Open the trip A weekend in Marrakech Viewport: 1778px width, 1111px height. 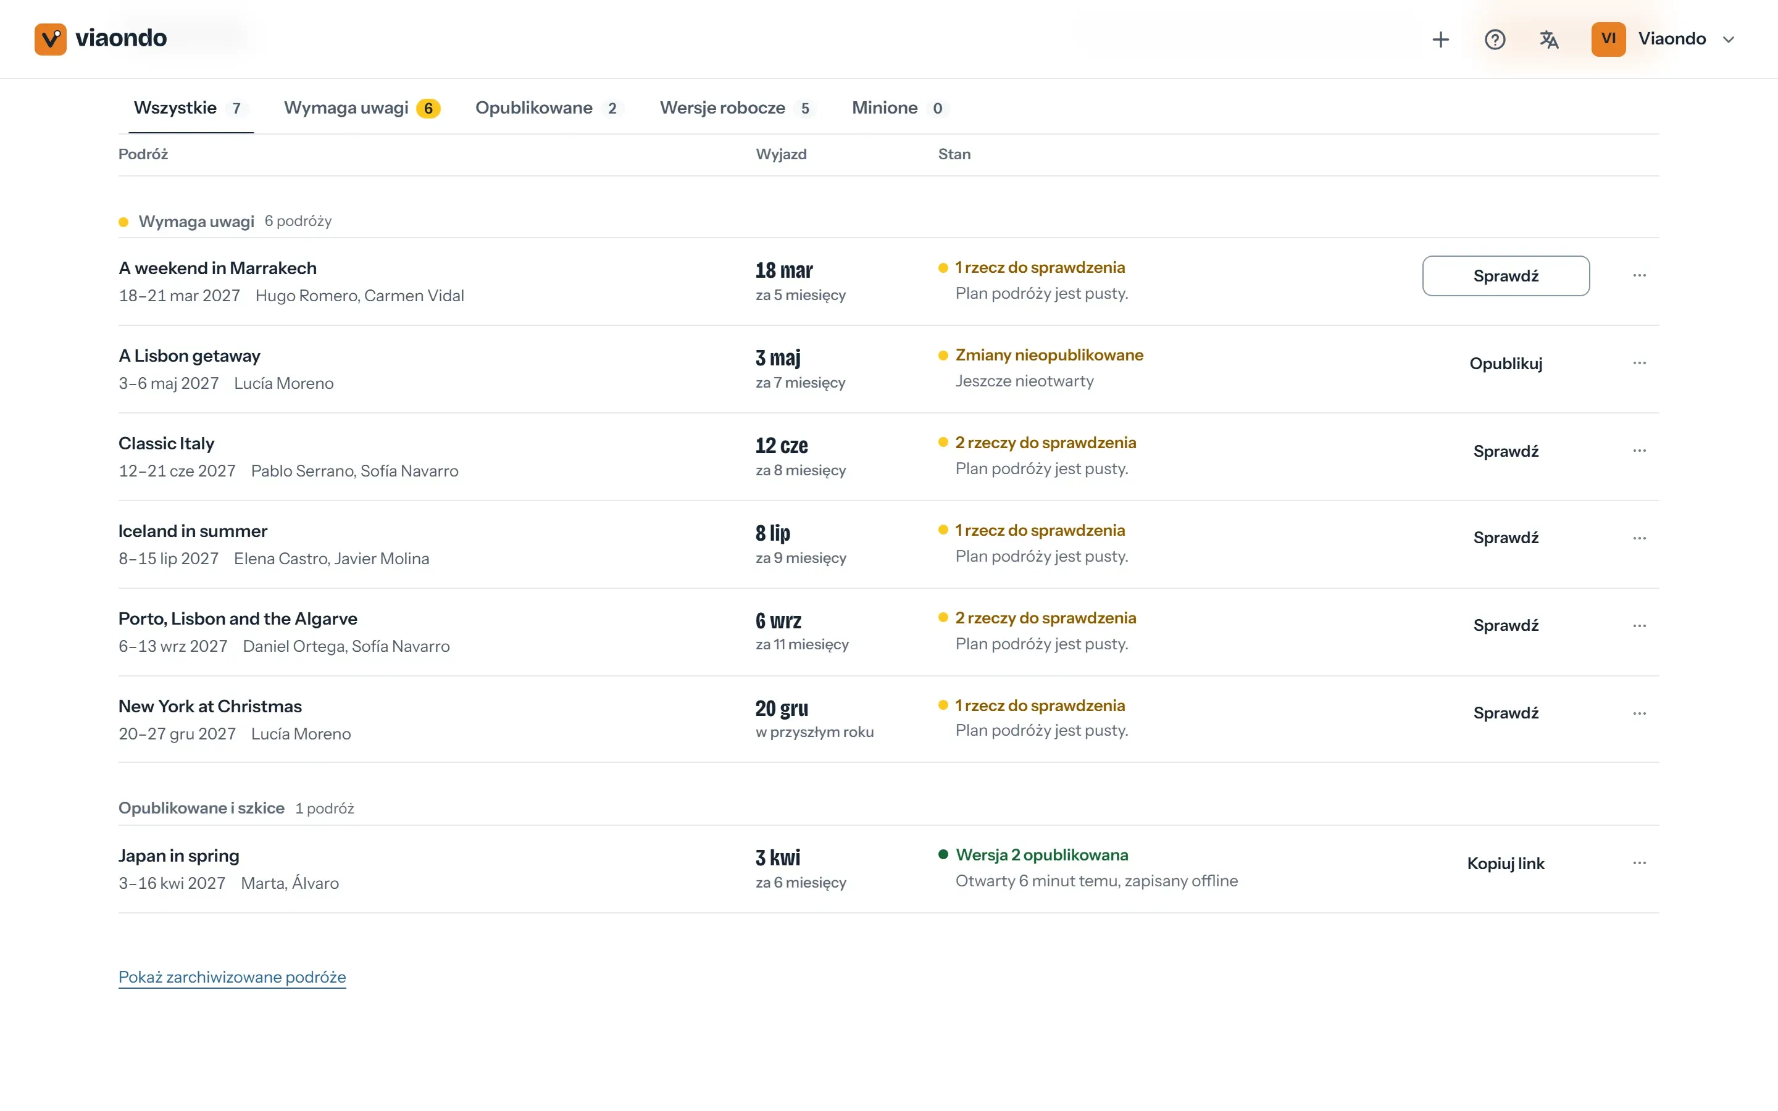tap(217, 268)
